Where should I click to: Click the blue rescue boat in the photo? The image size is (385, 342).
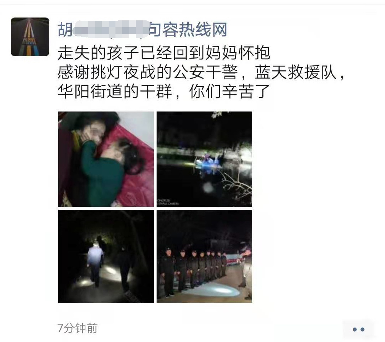click(x=208, y=162)
